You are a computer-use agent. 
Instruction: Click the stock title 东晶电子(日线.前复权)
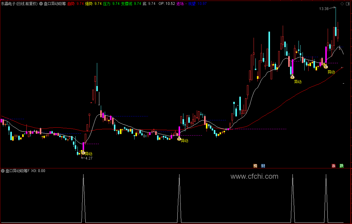click(x=19, y=4)
